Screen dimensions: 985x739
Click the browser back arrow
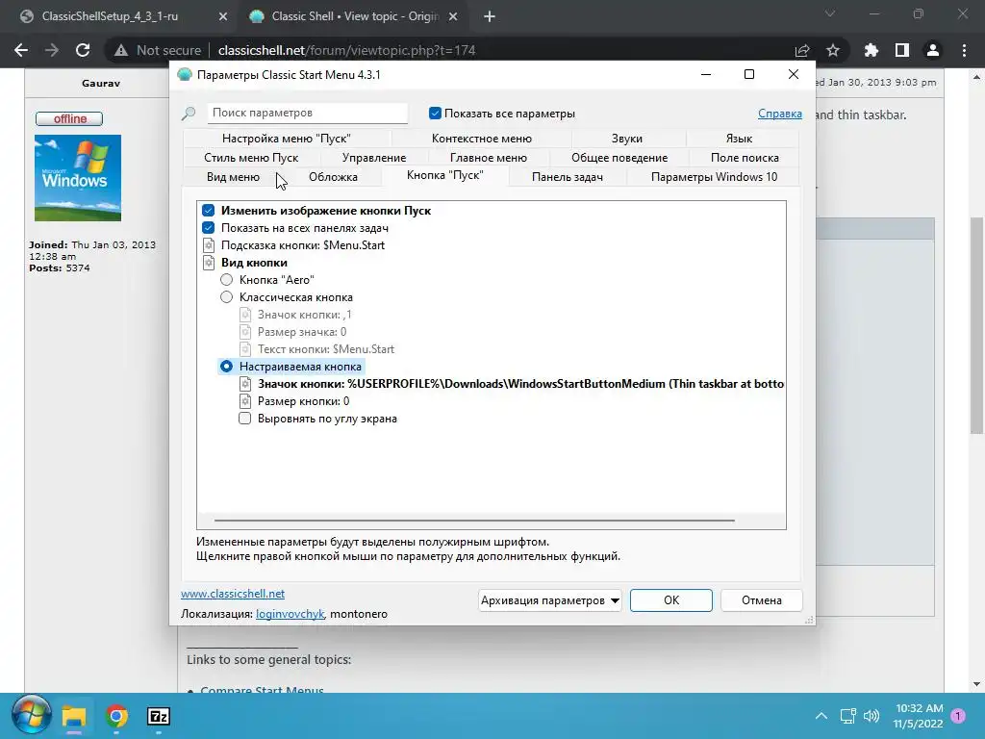(21, 50)
